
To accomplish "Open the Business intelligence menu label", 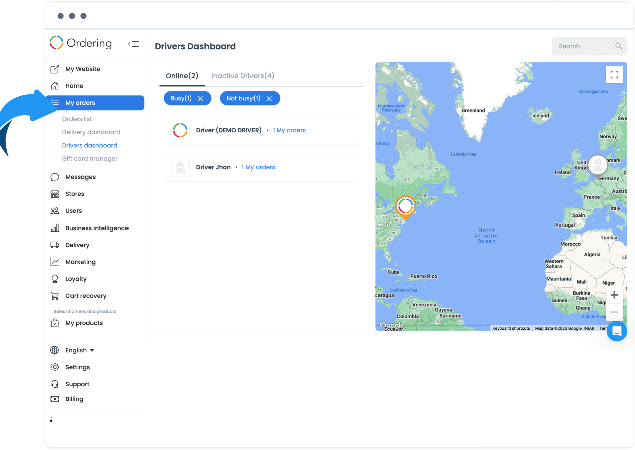I will pos(97,228).
